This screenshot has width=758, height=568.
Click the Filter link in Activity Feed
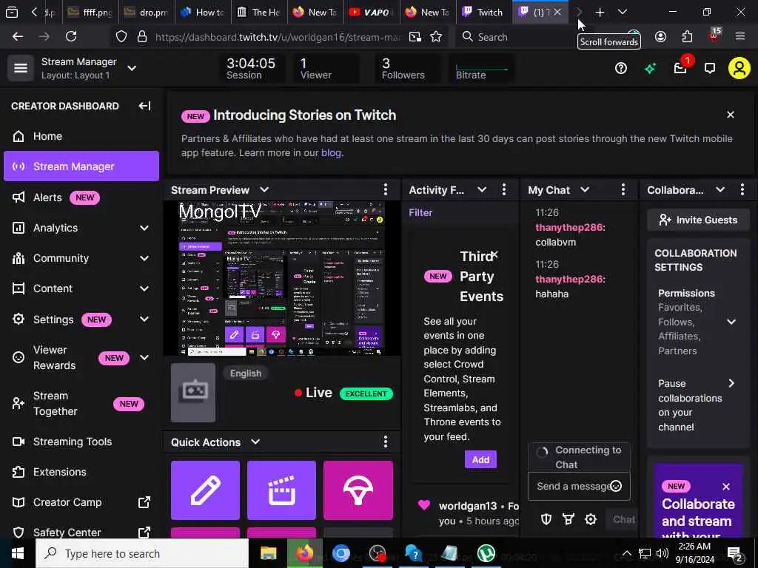[420, 212]
